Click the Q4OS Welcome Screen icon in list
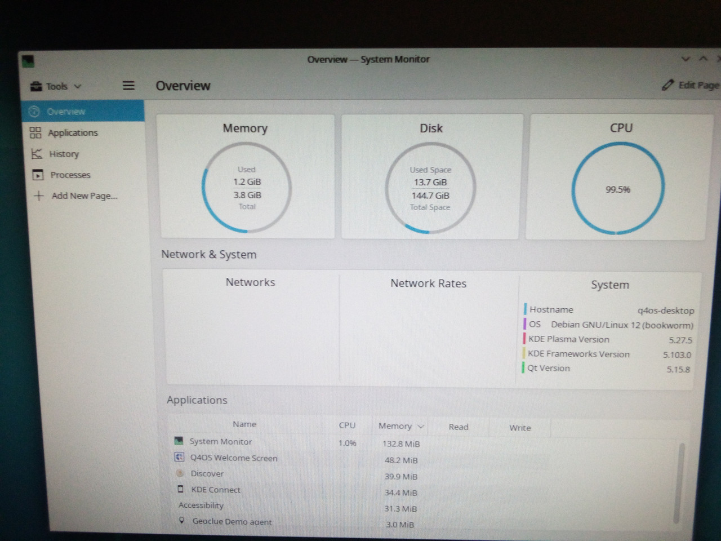The image size is (721, 541). [180, 457]
